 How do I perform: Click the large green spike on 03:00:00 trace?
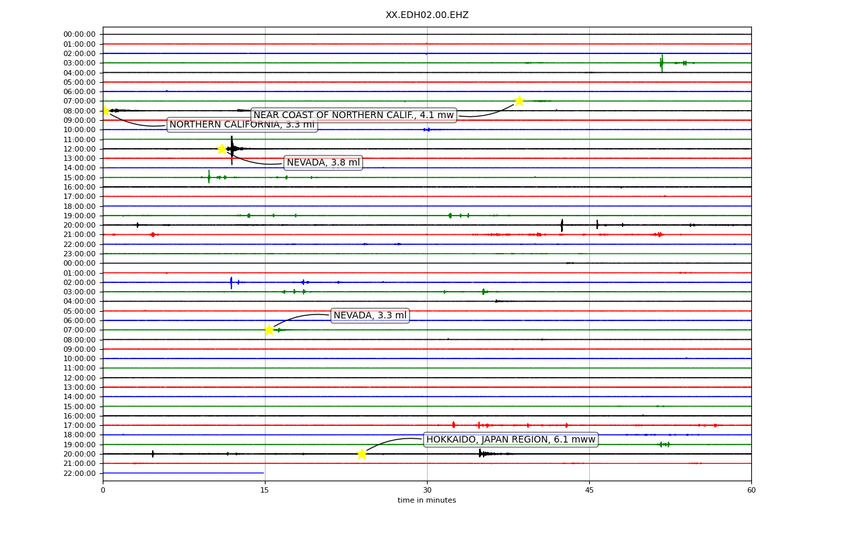click(661, 63)
